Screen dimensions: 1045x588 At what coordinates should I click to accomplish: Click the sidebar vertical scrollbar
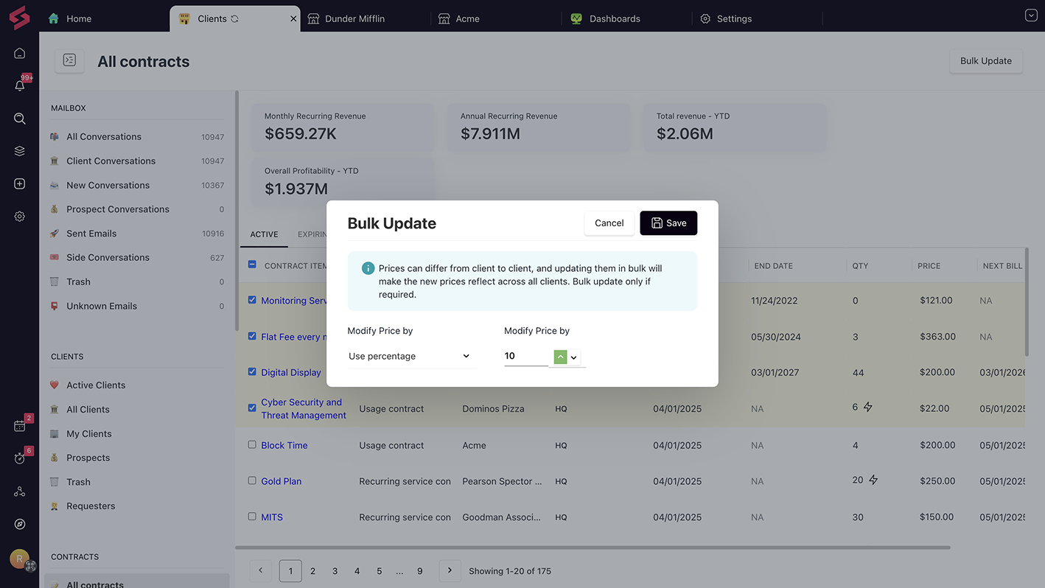[x=237, y=211]
